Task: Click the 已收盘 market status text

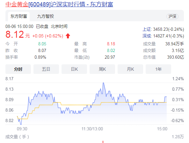Action: [x=42, y=26]
